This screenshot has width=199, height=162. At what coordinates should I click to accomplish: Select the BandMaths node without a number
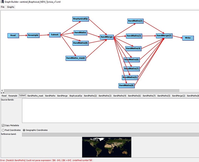coord(80,33)
